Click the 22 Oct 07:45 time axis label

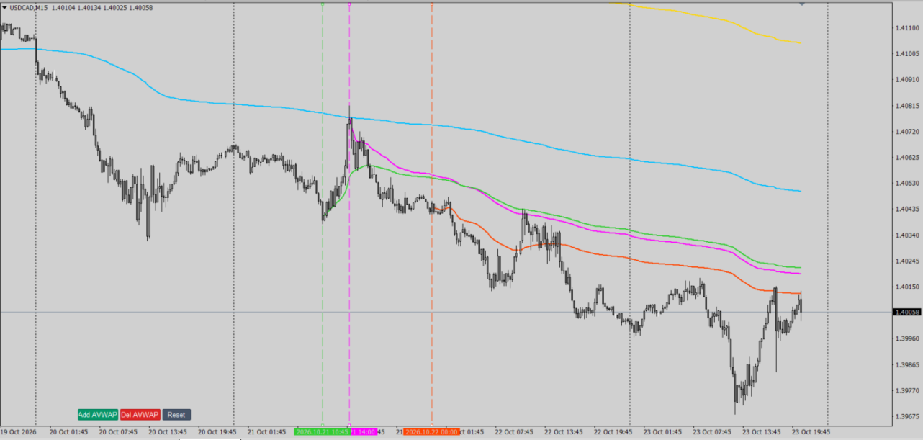click(x=514, y=432)
